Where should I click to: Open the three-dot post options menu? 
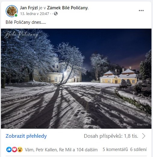[x=141, y=11]
